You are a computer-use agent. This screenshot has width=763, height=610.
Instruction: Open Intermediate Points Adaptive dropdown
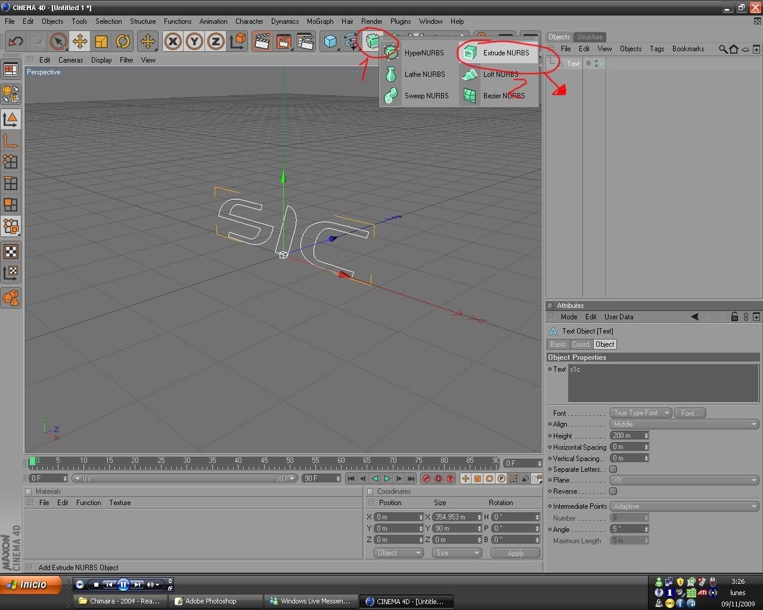coord(684,506)
